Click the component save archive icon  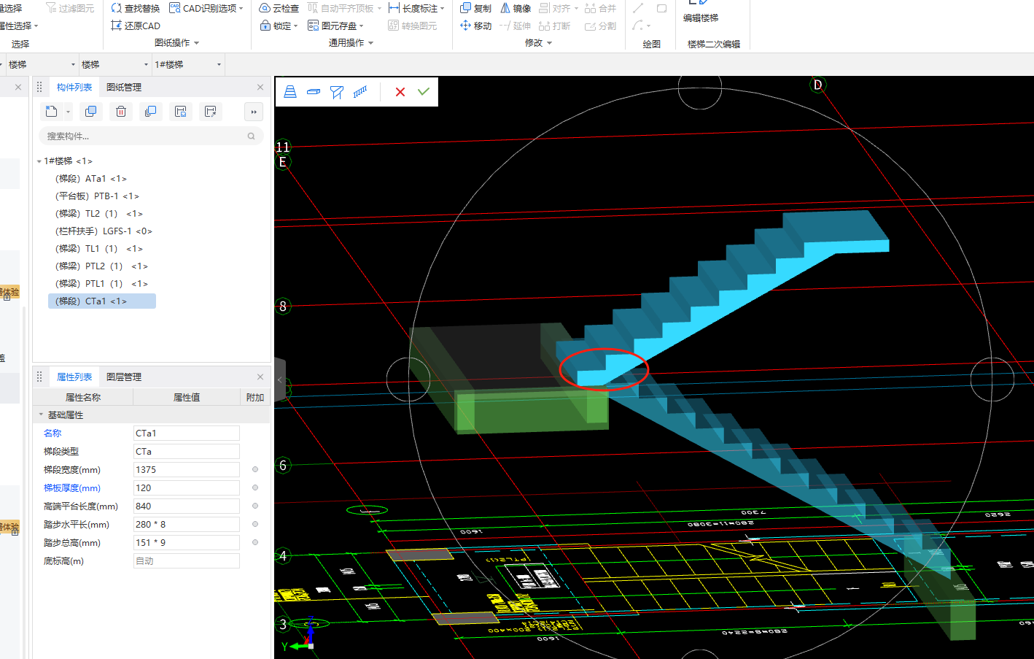click(x=180, y=112)
